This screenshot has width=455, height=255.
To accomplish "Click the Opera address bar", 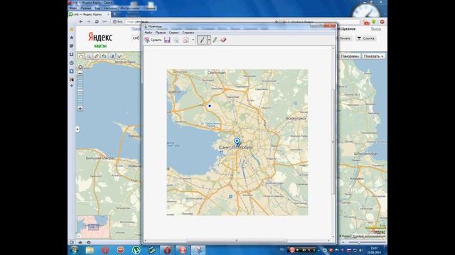I will tap(200, 21).
